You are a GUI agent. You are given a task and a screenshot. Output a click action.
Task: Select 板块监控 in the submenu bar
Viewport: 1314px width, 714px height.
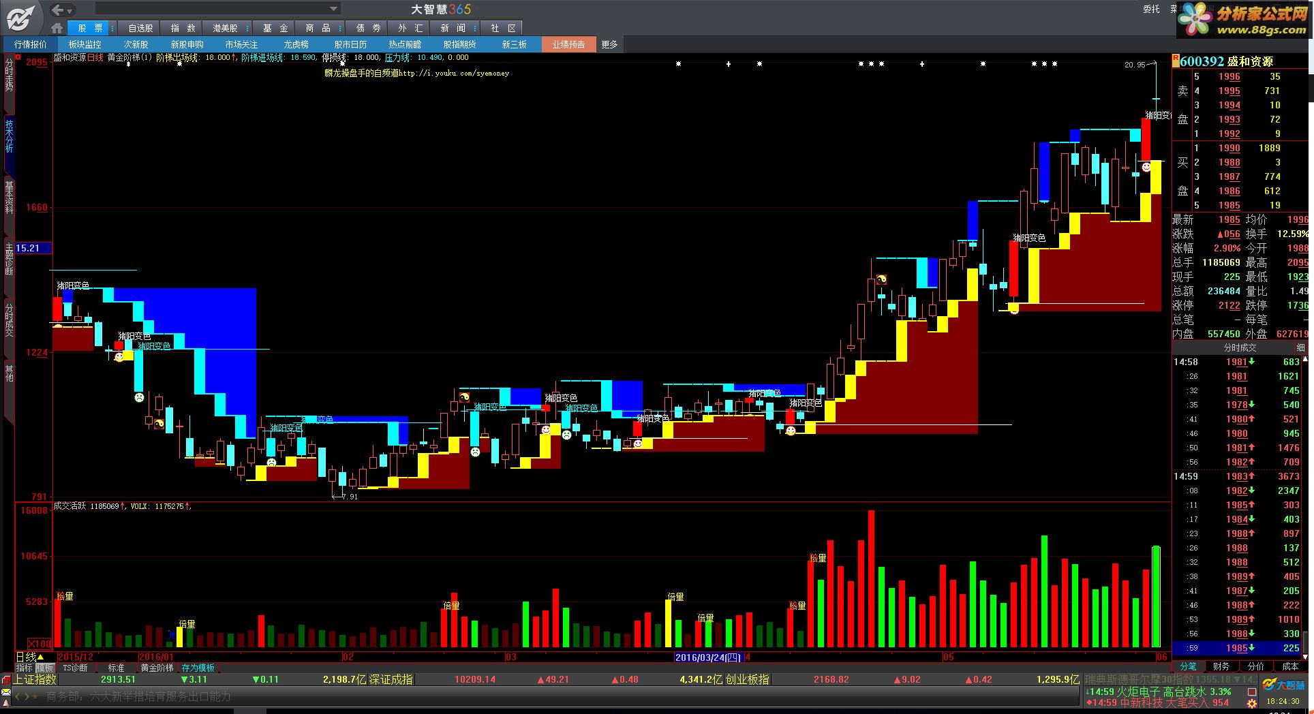point(85,44)
